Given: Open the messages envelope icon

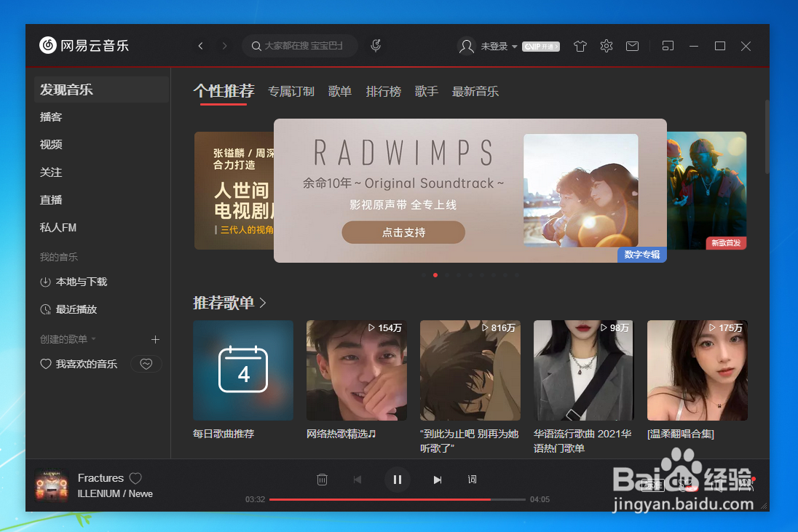Looking at the screenshot, I should click(x=632, y=47).
